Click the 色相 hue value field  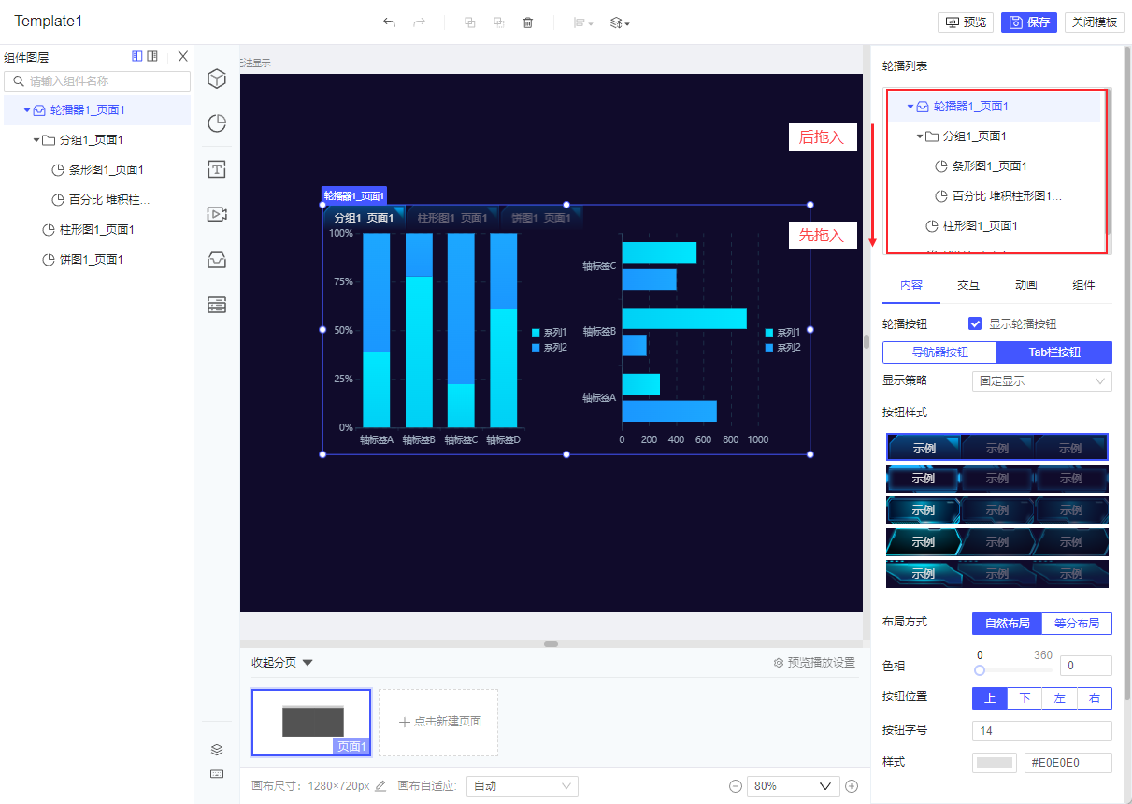pos(1086,666)
